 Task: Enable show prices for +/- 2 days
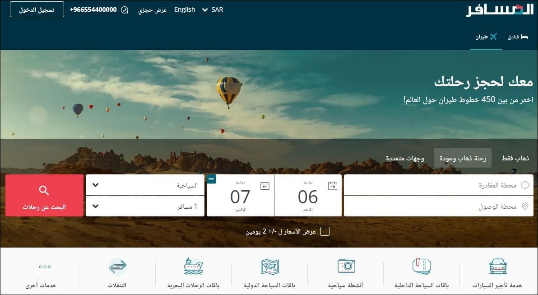coord(325,231)
